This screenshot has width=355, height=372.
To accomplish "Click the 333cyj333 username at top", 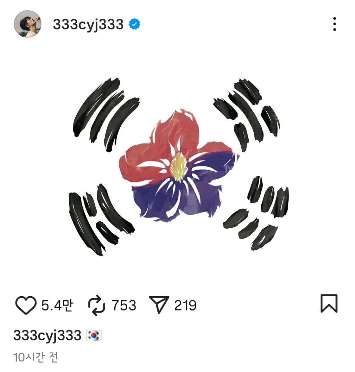I will [88, 24].
